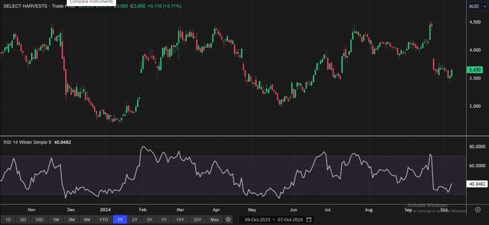Viewport: 489px width, 225px height.
Task: Click the end date 07-Oct-2024 field
Action: tap(289, 219)
